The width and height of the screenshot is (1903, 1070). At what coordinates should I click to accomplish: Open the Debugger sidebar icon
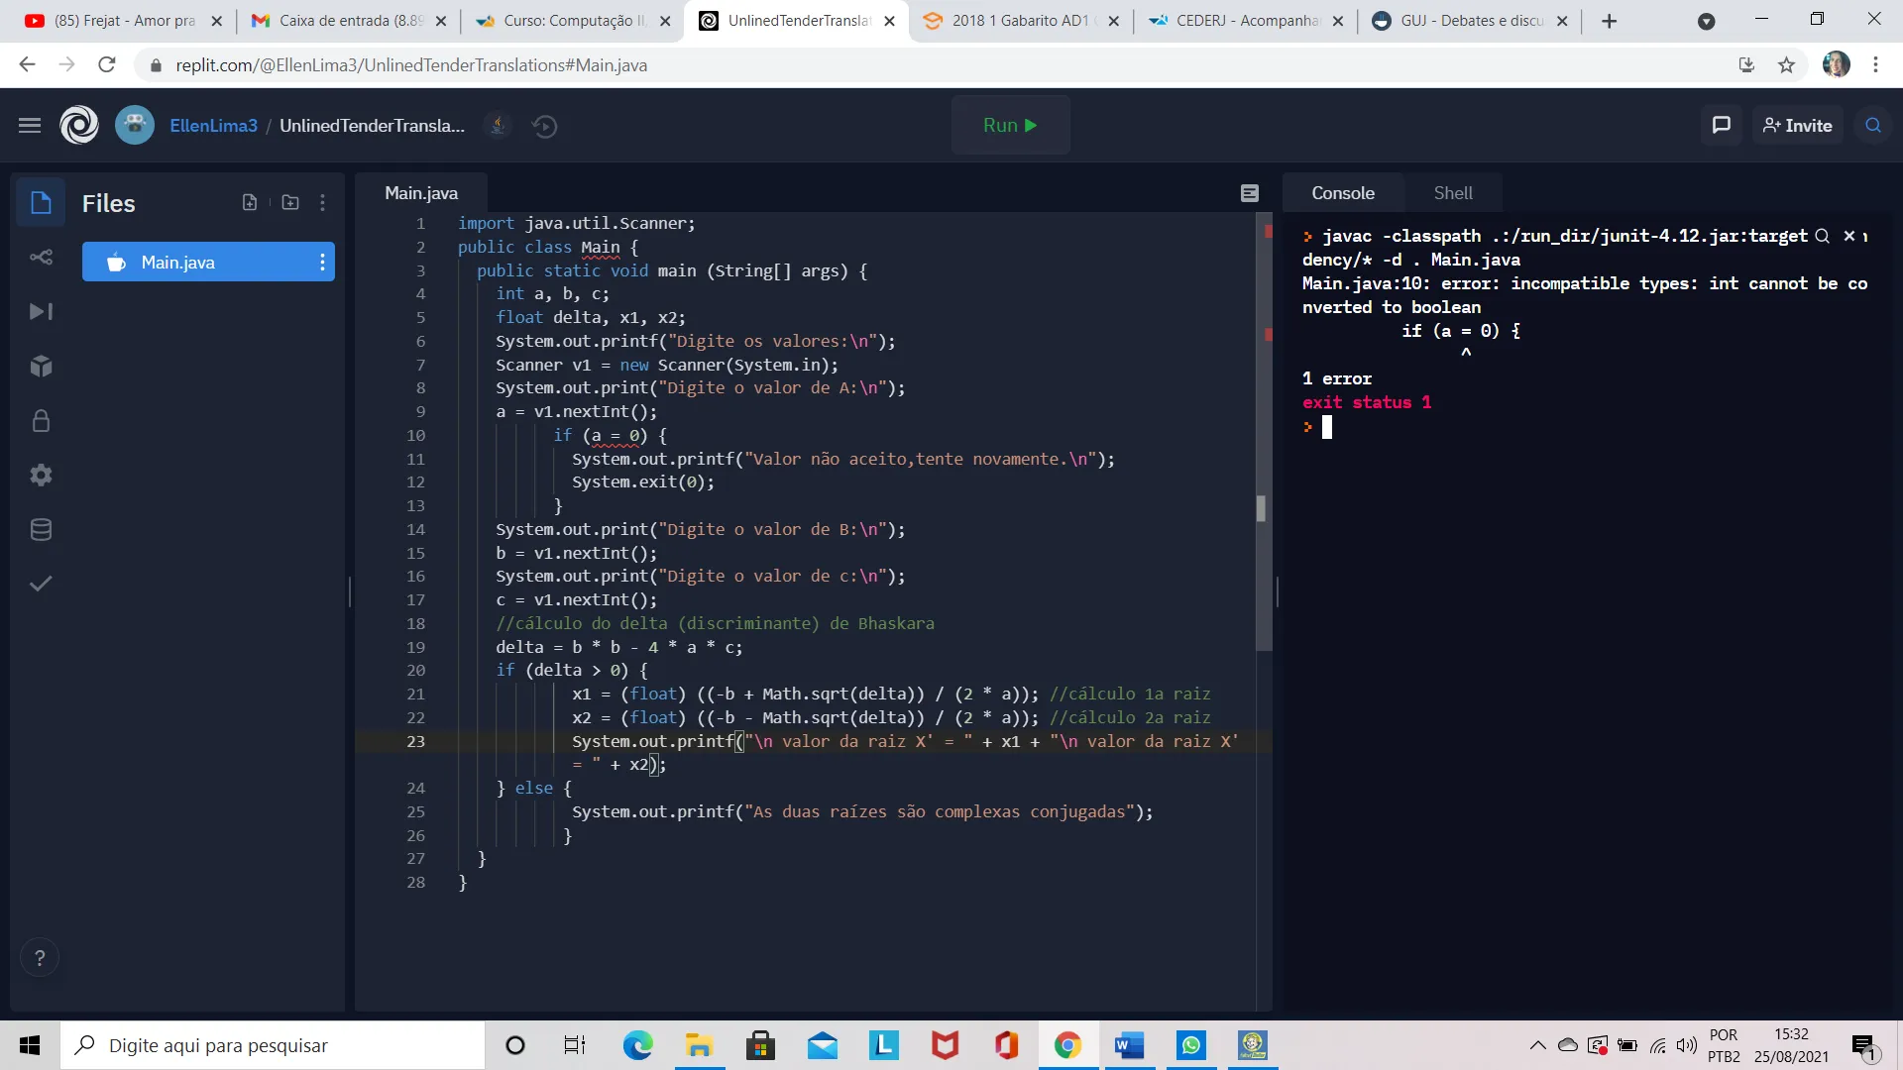point(41,312)
